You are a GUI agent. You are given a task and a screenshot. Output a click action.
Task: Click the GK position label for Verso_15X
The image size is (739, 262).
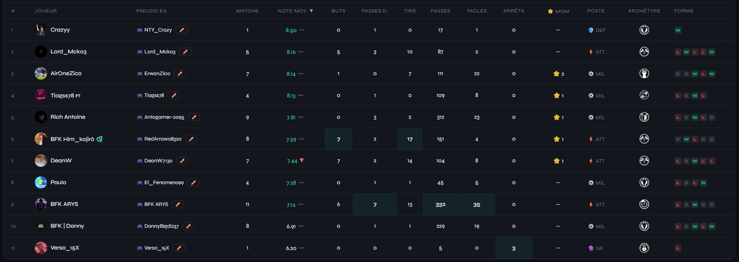coord(599,248)
